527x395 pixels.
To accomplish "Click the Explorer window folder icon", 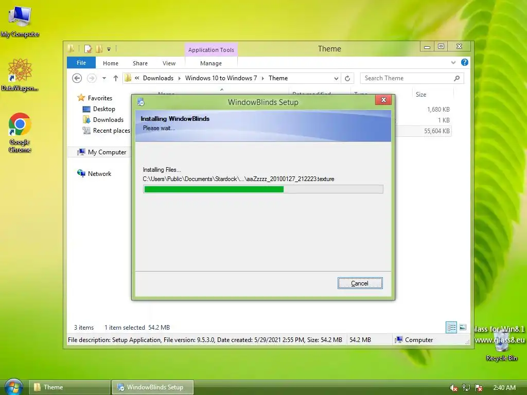I will (71, 49).
